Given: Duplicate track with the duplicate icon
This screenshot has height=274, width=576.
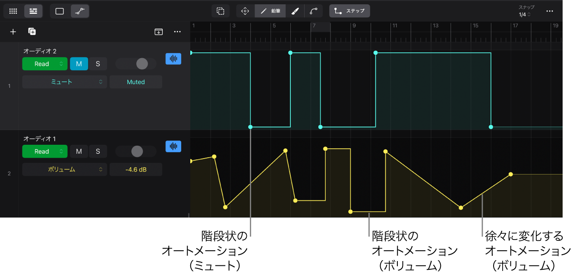Looking at the screenshot, I should tap(32, 32).
